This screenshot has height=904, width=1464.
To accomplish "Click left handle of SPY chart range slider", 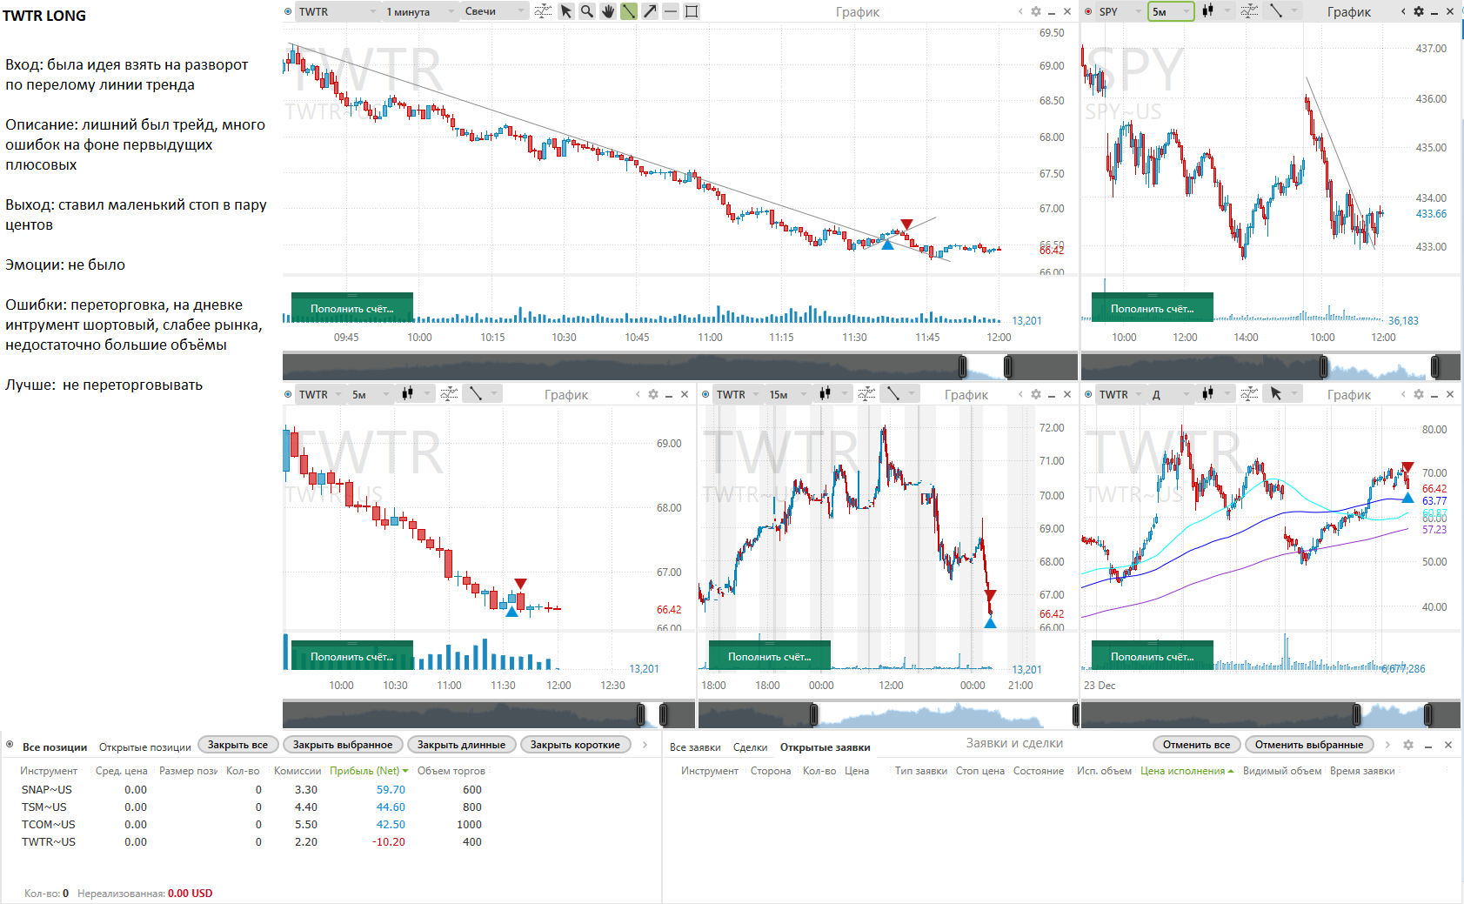I will click(x=1325, y=366).
